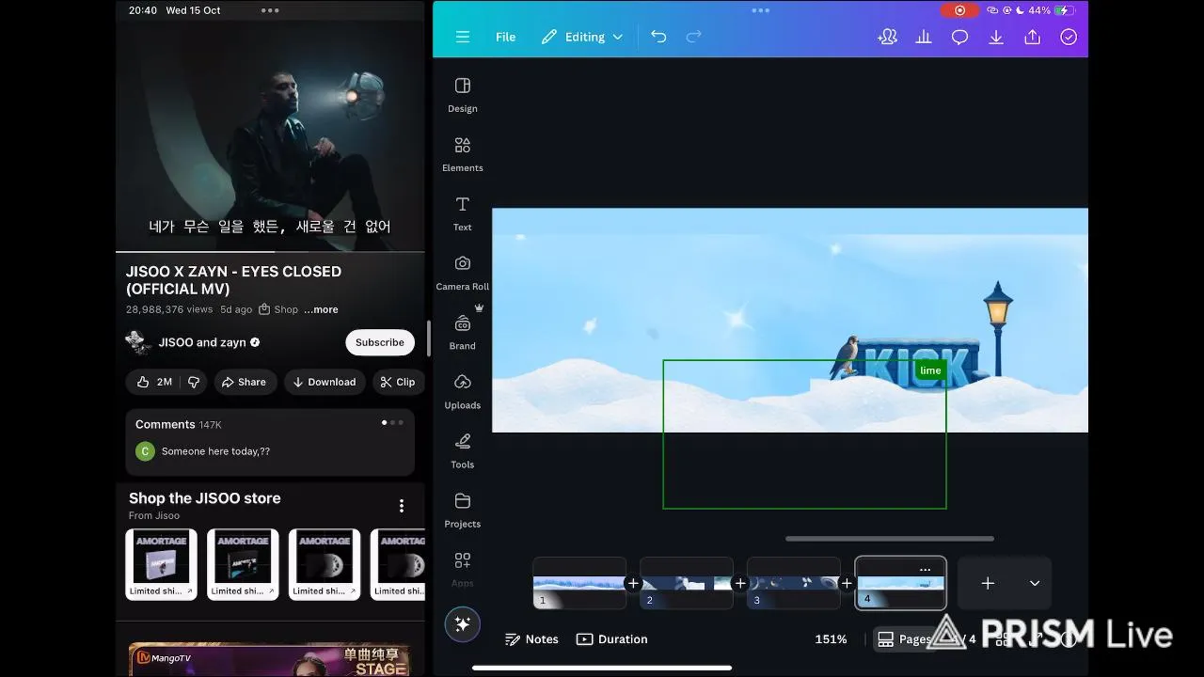Open the JISOO and zayn channel avatar
This screenshot has height=677, width=1204.
tap(138, 342)
